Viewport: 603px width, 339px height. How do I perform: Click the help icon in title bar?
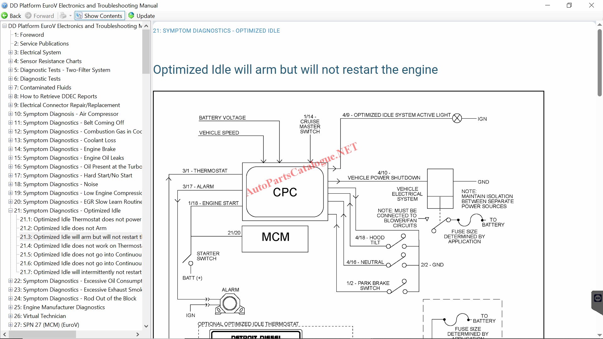tap(4, 5)
